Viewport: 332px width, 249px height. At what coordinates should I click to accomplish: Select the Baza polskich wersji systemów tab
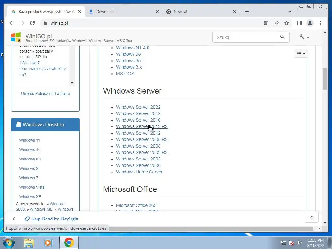[46, 12]
